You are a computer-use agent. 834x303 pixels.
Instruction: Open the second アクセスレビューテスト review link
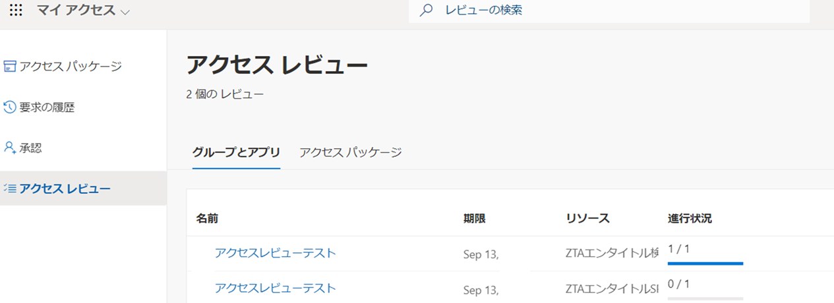[275, 288]
